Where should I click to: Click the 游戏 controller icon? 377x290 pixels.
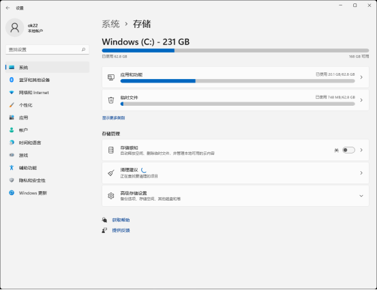click(12, 155)
